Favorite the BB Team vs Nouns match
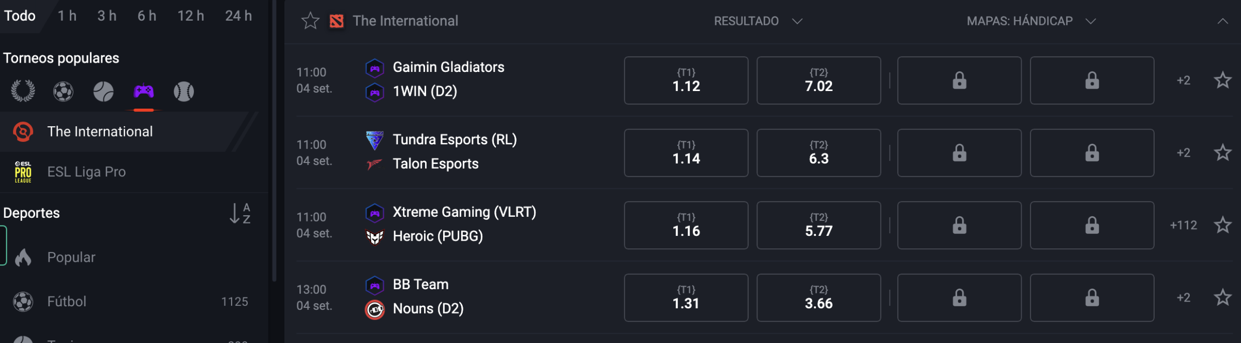1241x343 pixels. (1222, 297)
